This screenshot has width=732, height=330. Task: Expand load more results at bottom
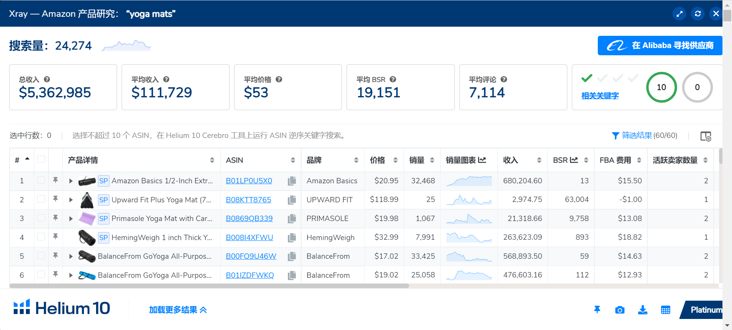tap(178, 310)
